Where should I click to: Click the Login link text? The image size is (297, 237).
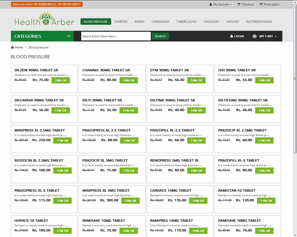click(x=239, y=36)
